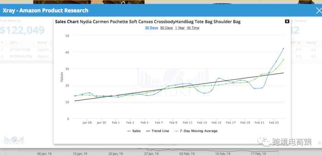Toggle the Trend Line series in legend
This screenshot has width=322, height=156.
pos(157,131)
